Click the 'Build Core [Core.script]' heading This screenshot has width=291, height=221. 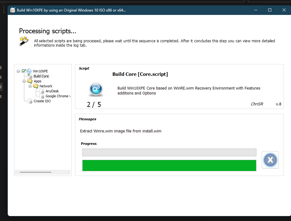tap(140, 74)
